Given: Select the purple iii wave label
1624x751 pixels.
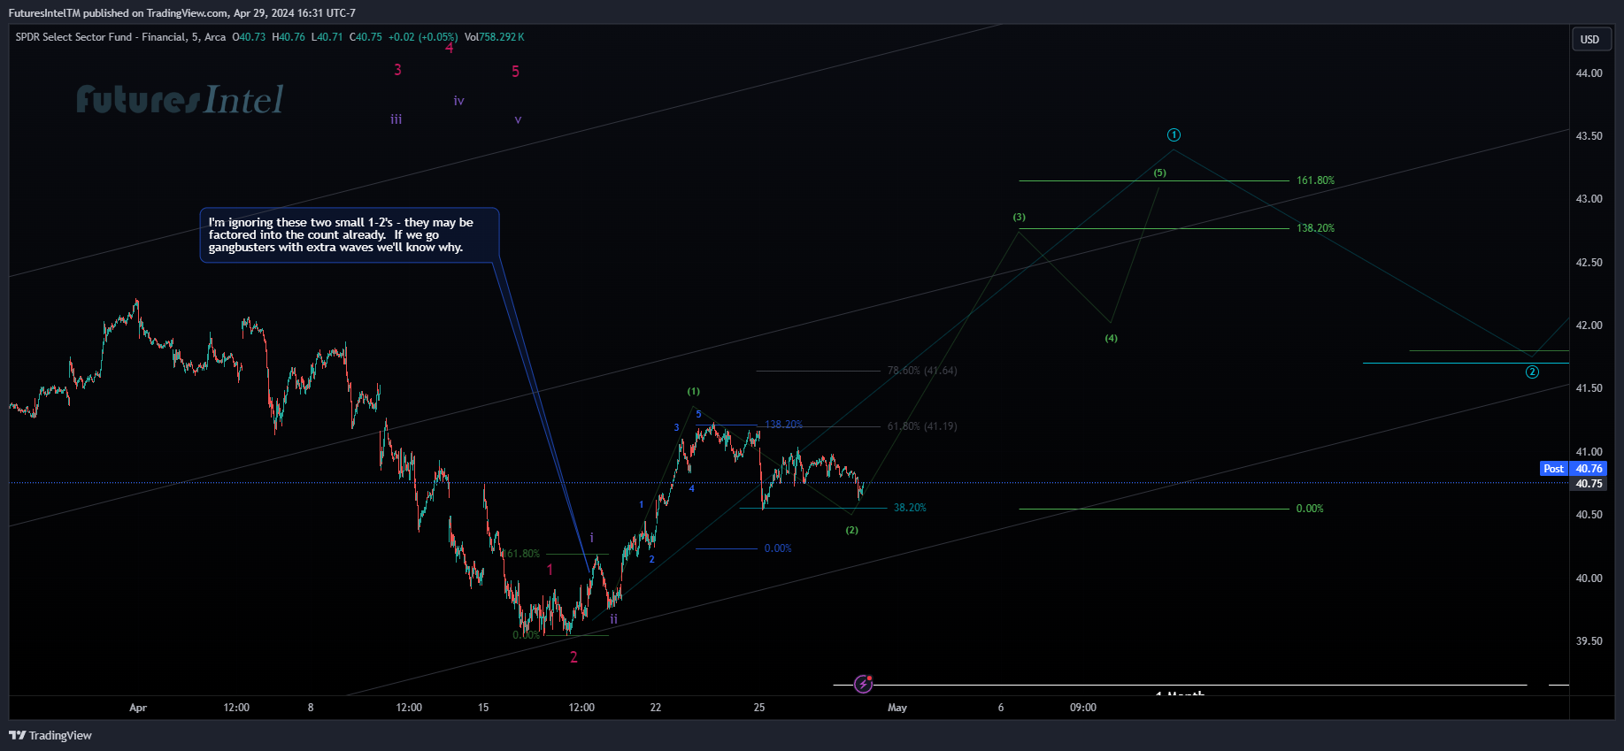Looking at the screenshot, I should [396, 119].
